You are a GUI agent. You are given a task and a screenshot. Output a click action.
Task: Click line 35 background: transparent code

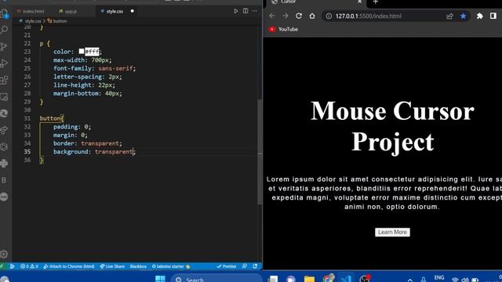(x=94, y=151)
